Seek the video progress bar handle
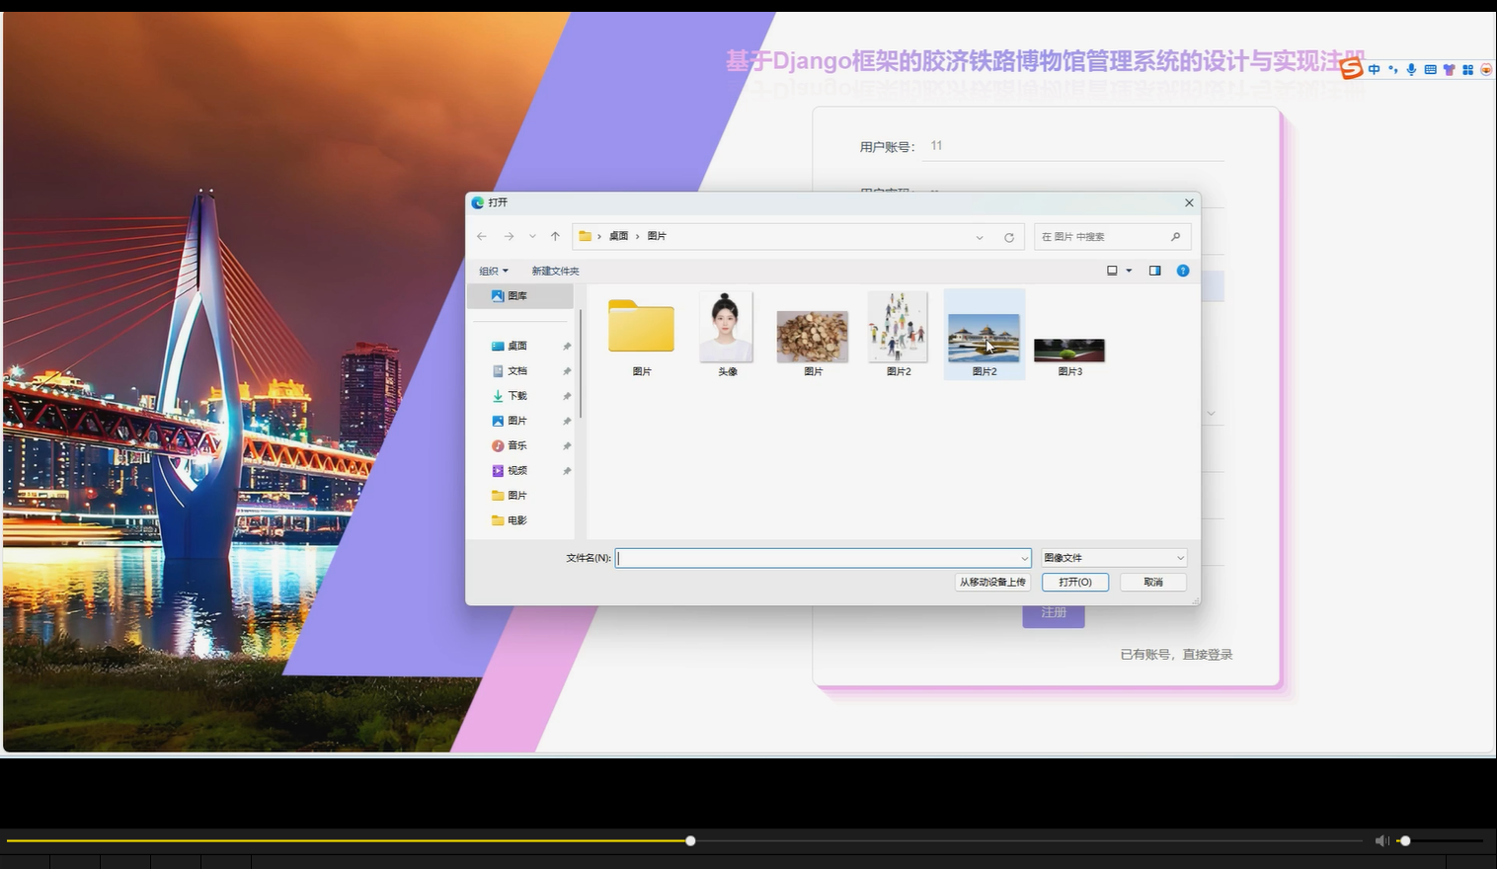Screen dimensions: 1497x869 [x=690, y=840]
